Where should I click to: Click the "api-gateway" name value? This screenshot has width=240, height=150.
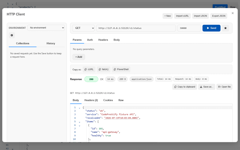pyautogui.click(x=110, y=132)
